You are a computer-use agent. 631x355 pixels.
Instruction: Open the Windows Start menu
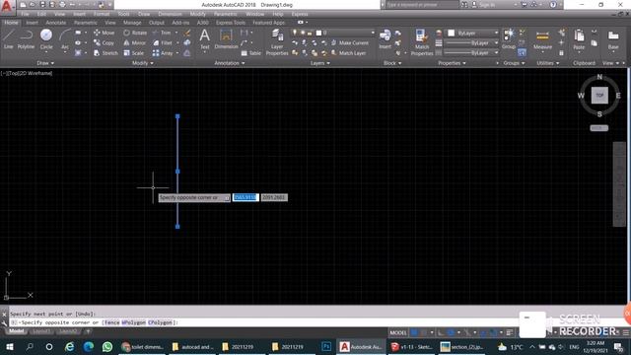point(10,346)
